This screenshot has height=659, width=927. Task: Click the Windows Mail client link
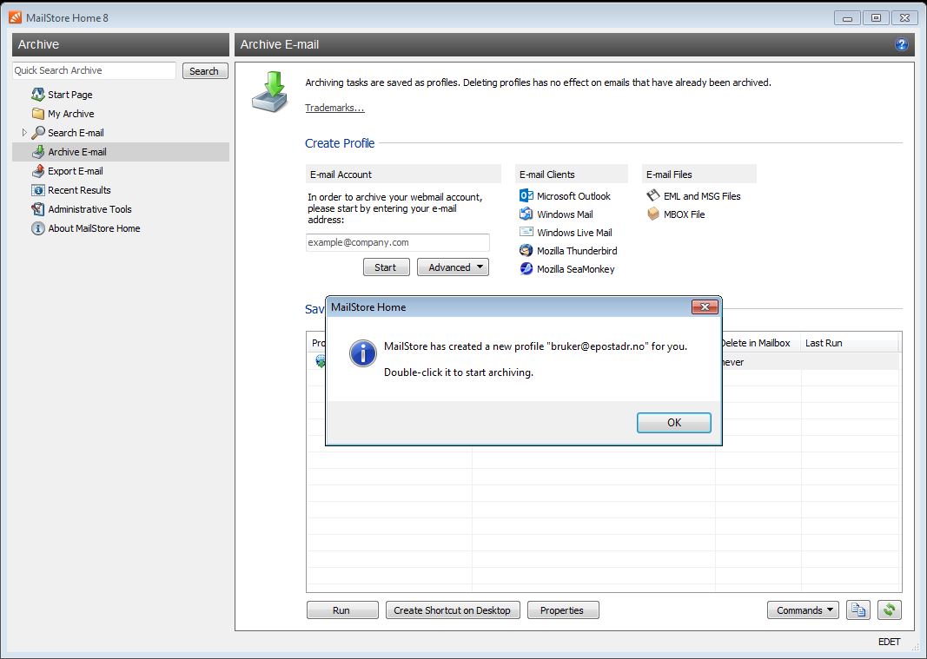tap(565, 214)
